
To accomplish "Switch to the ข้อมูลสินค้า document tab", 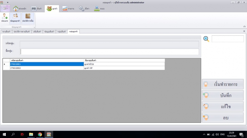I will (49, 32).
